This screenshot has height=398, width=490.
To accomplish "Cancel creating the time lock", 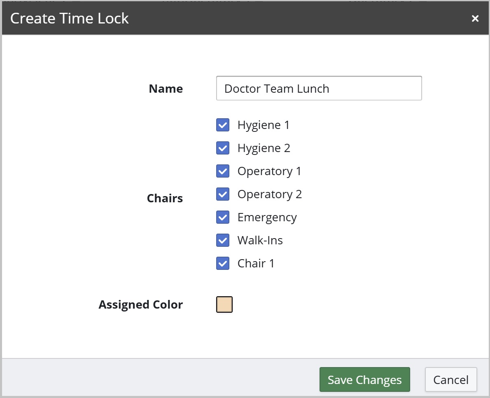I will tap(451, 379).
